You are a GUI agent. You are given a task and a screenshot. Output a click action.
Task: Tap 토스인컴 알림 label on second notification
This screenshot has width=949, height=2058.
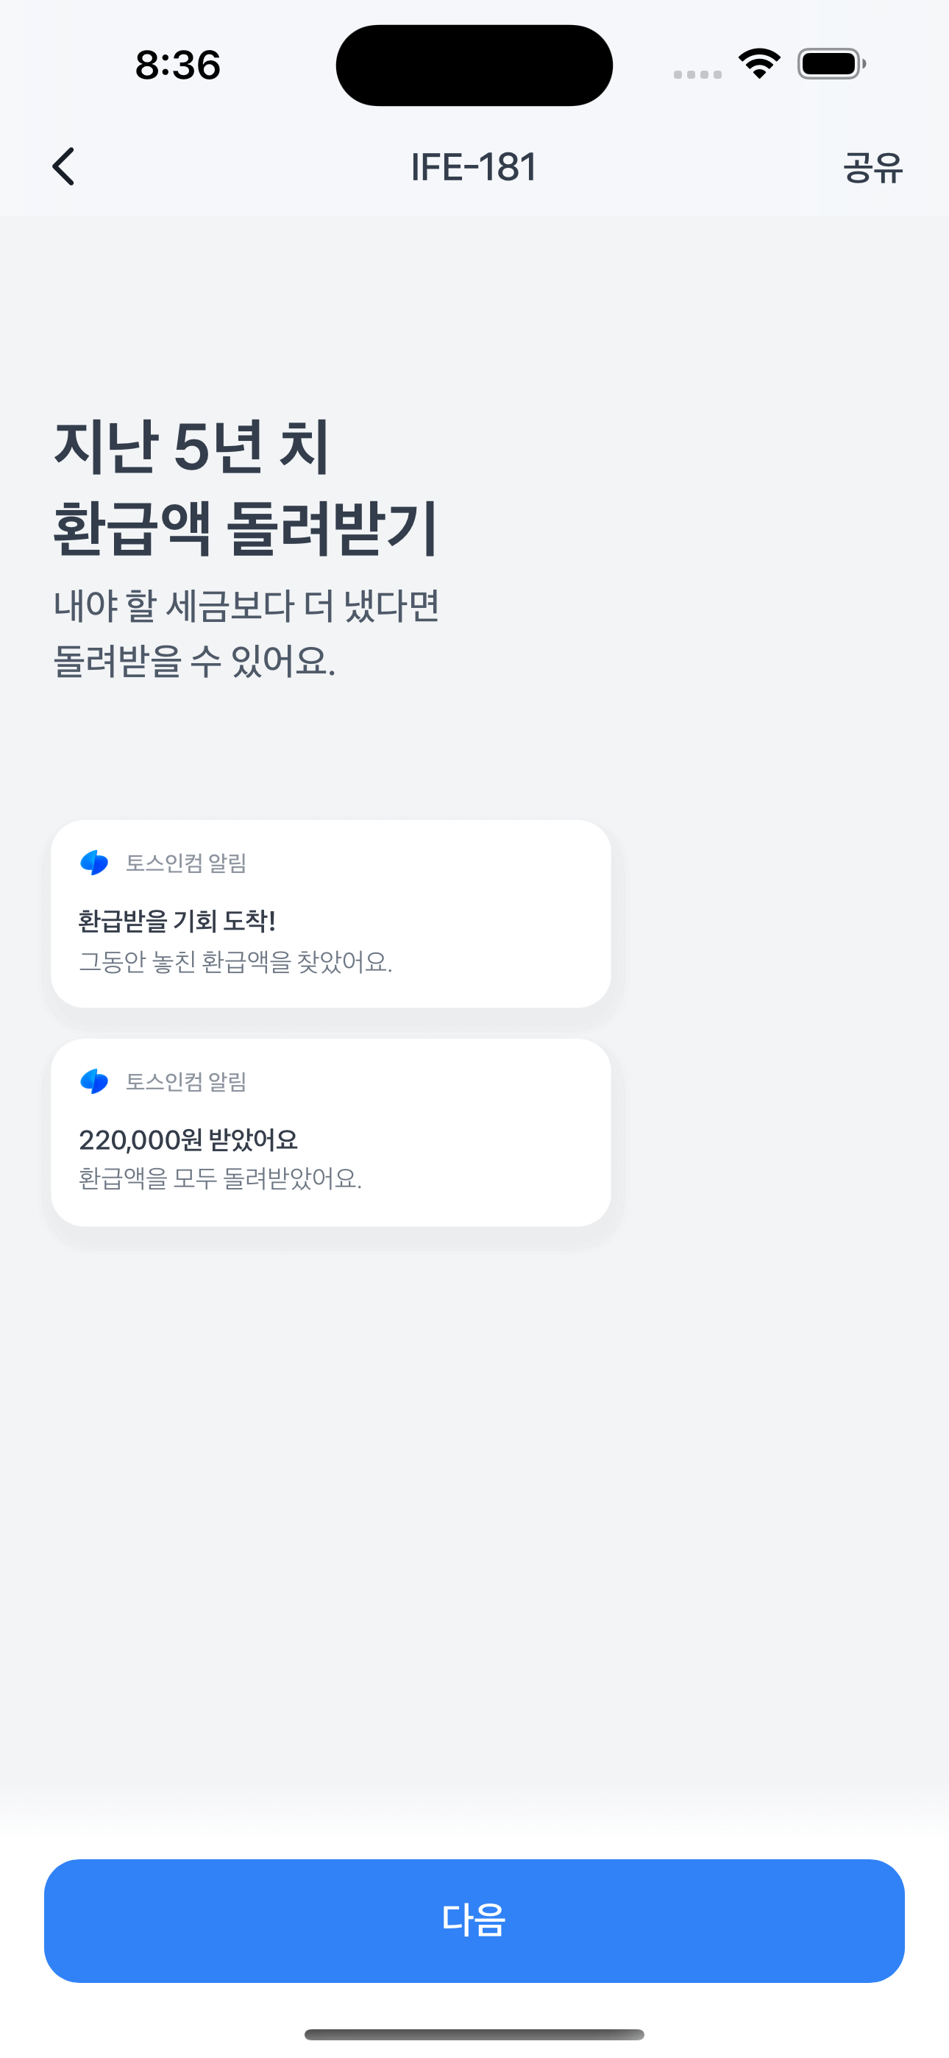[186, 1083]
